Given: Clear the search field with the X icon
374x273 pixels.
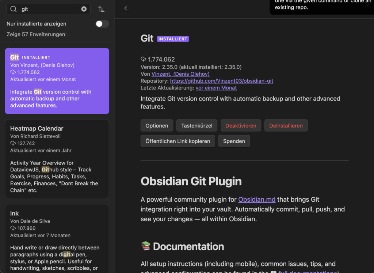Looking at the screenshot, I should click(84, 9).
